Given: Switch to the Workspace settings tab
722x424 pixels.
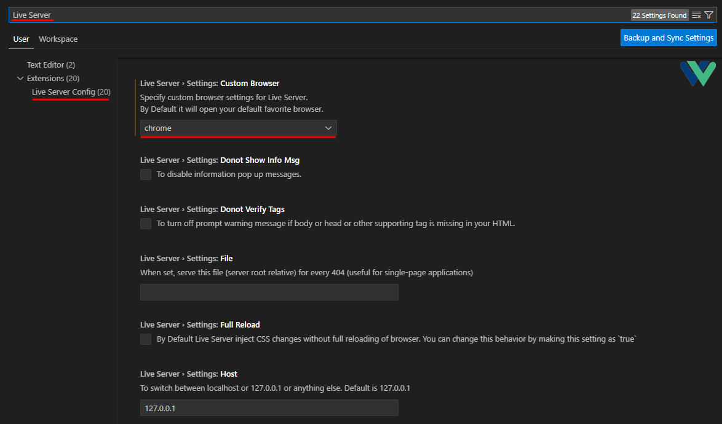Looking at the screenshot, I should tap(58, 39).
